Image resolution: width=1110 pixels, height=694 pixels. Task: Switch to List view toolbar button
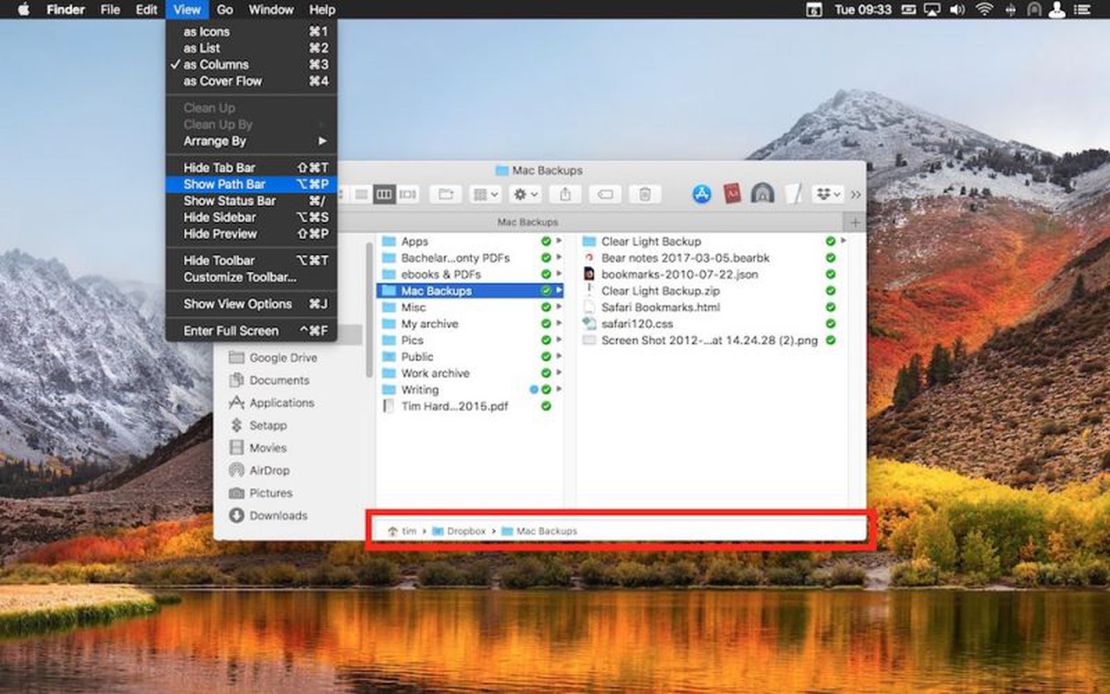point(361,194)
